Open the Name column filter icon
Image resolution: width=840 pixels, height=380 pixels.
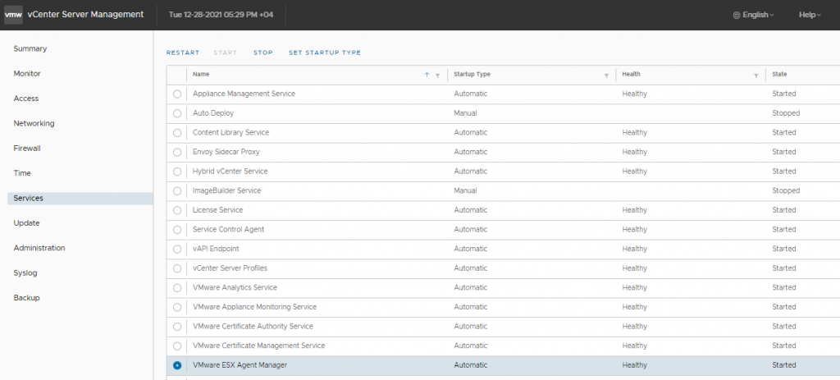coord(437,76)
